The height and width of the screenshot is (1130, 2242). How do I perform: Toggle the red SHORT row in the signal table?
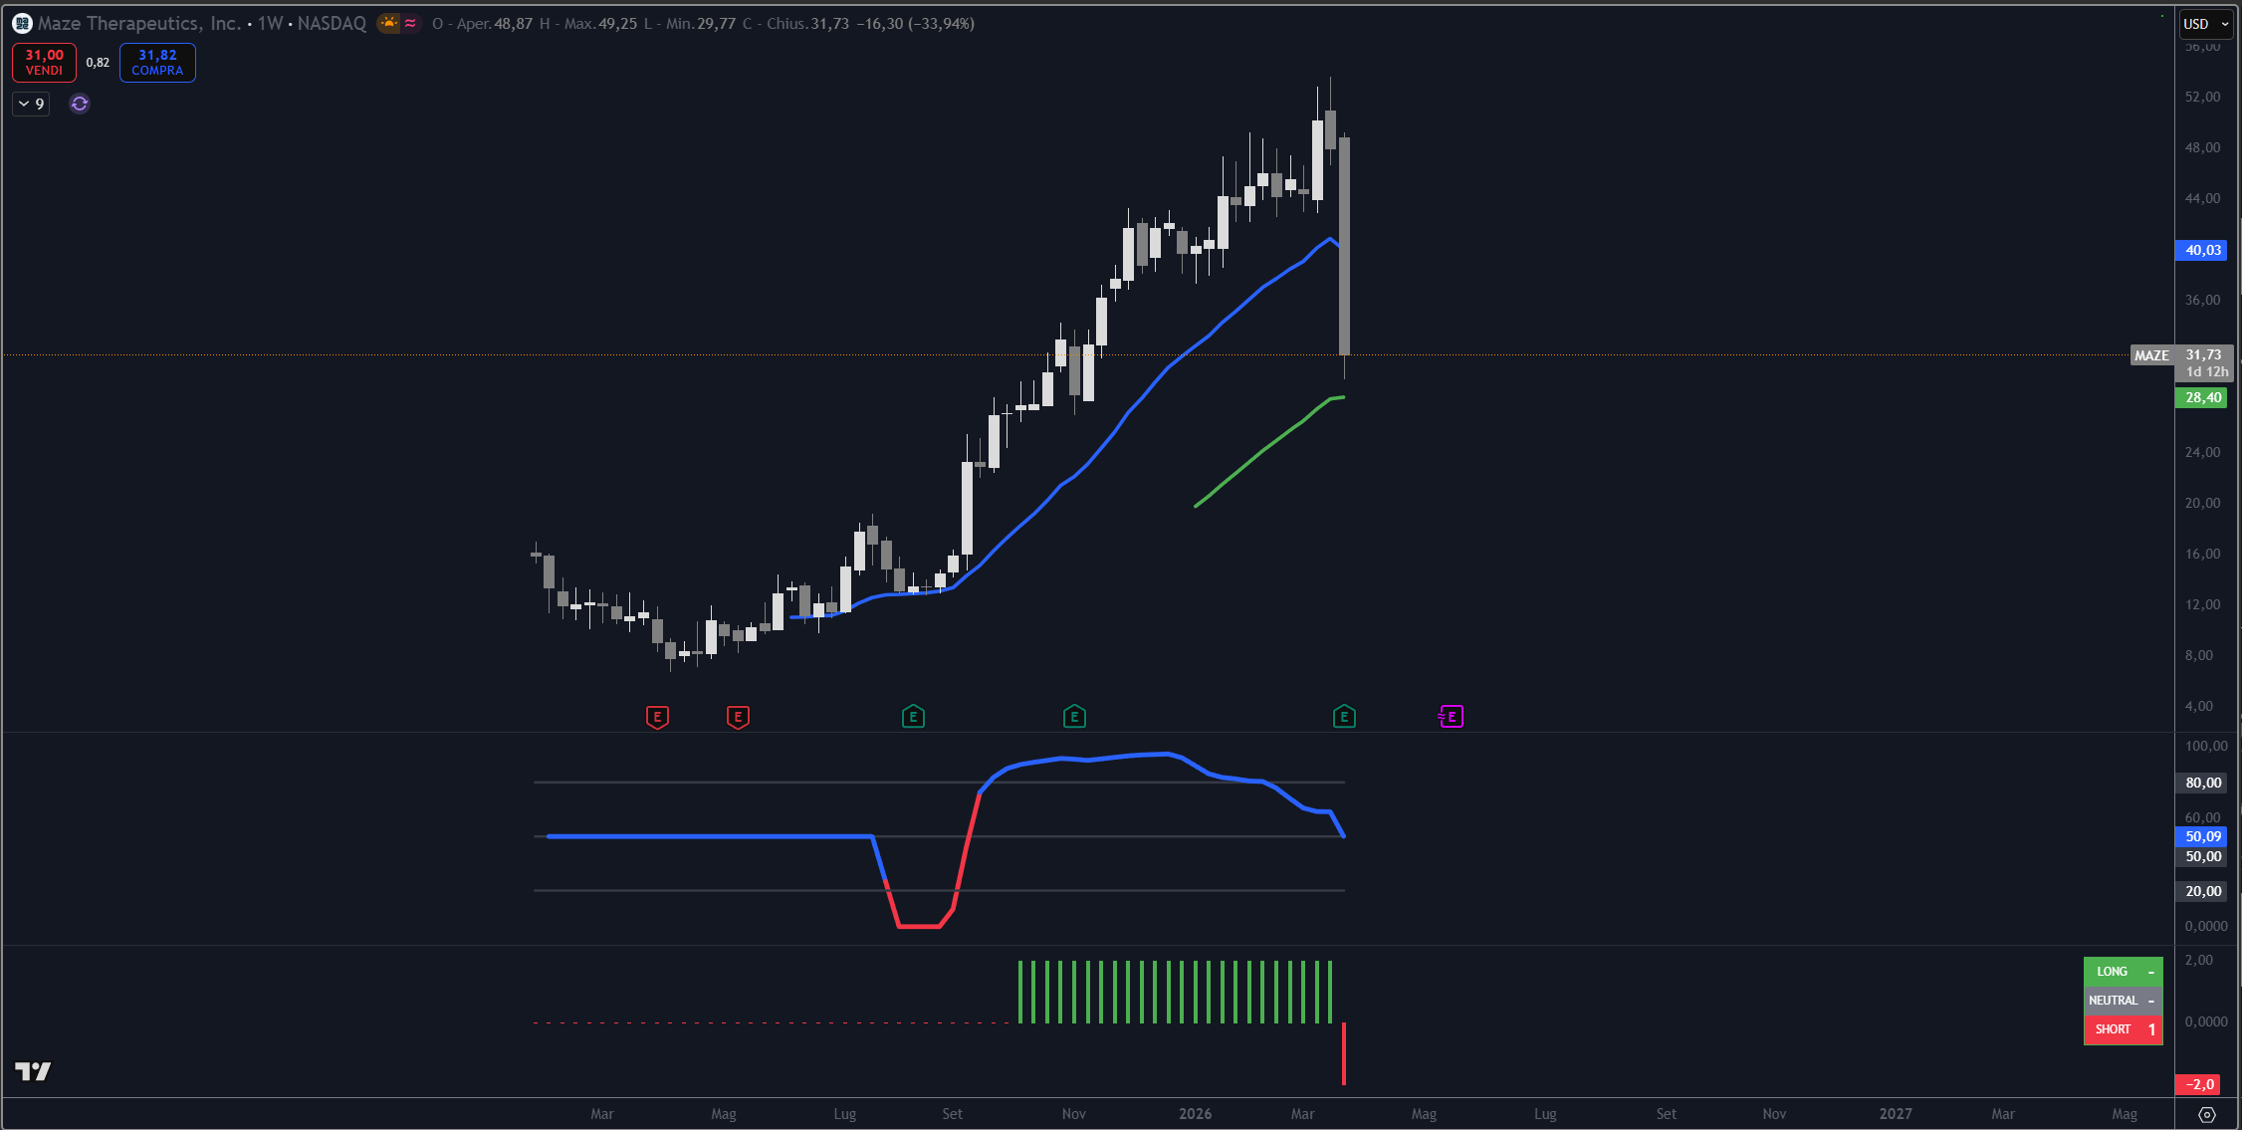click(2123, 1029)
